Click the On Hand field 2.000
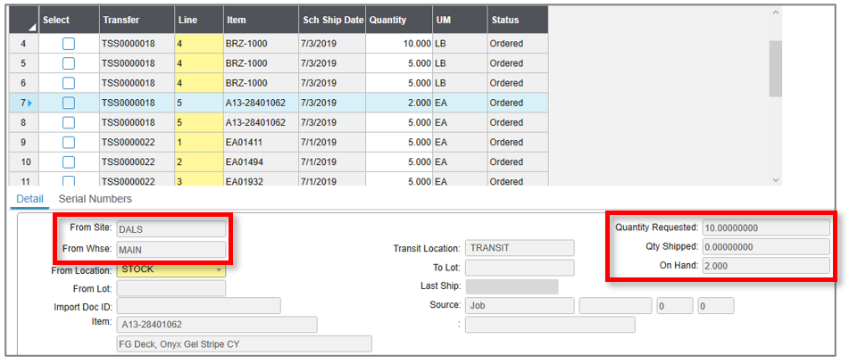The width and height of the screenshot is (849, 364). coord(766,266)
